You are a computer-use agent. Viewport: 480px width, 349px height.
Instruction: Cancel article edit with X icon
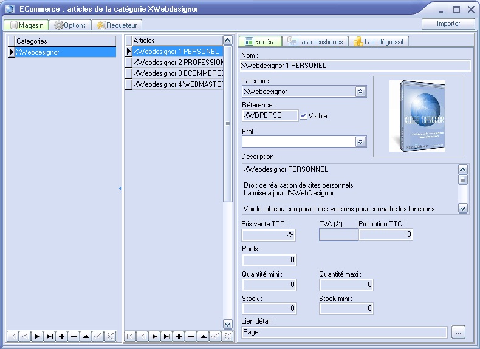point(227,336)
